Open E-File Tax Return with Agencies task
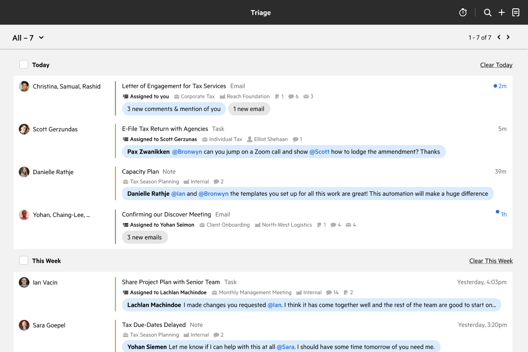This screenshot has height=352, width=528. (x=165, y=129)
